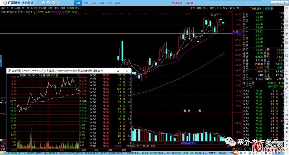This screenshot has height=155, width=289.
Task: Open 更多 indicators list below the chart
Action: tap(153, 146)
